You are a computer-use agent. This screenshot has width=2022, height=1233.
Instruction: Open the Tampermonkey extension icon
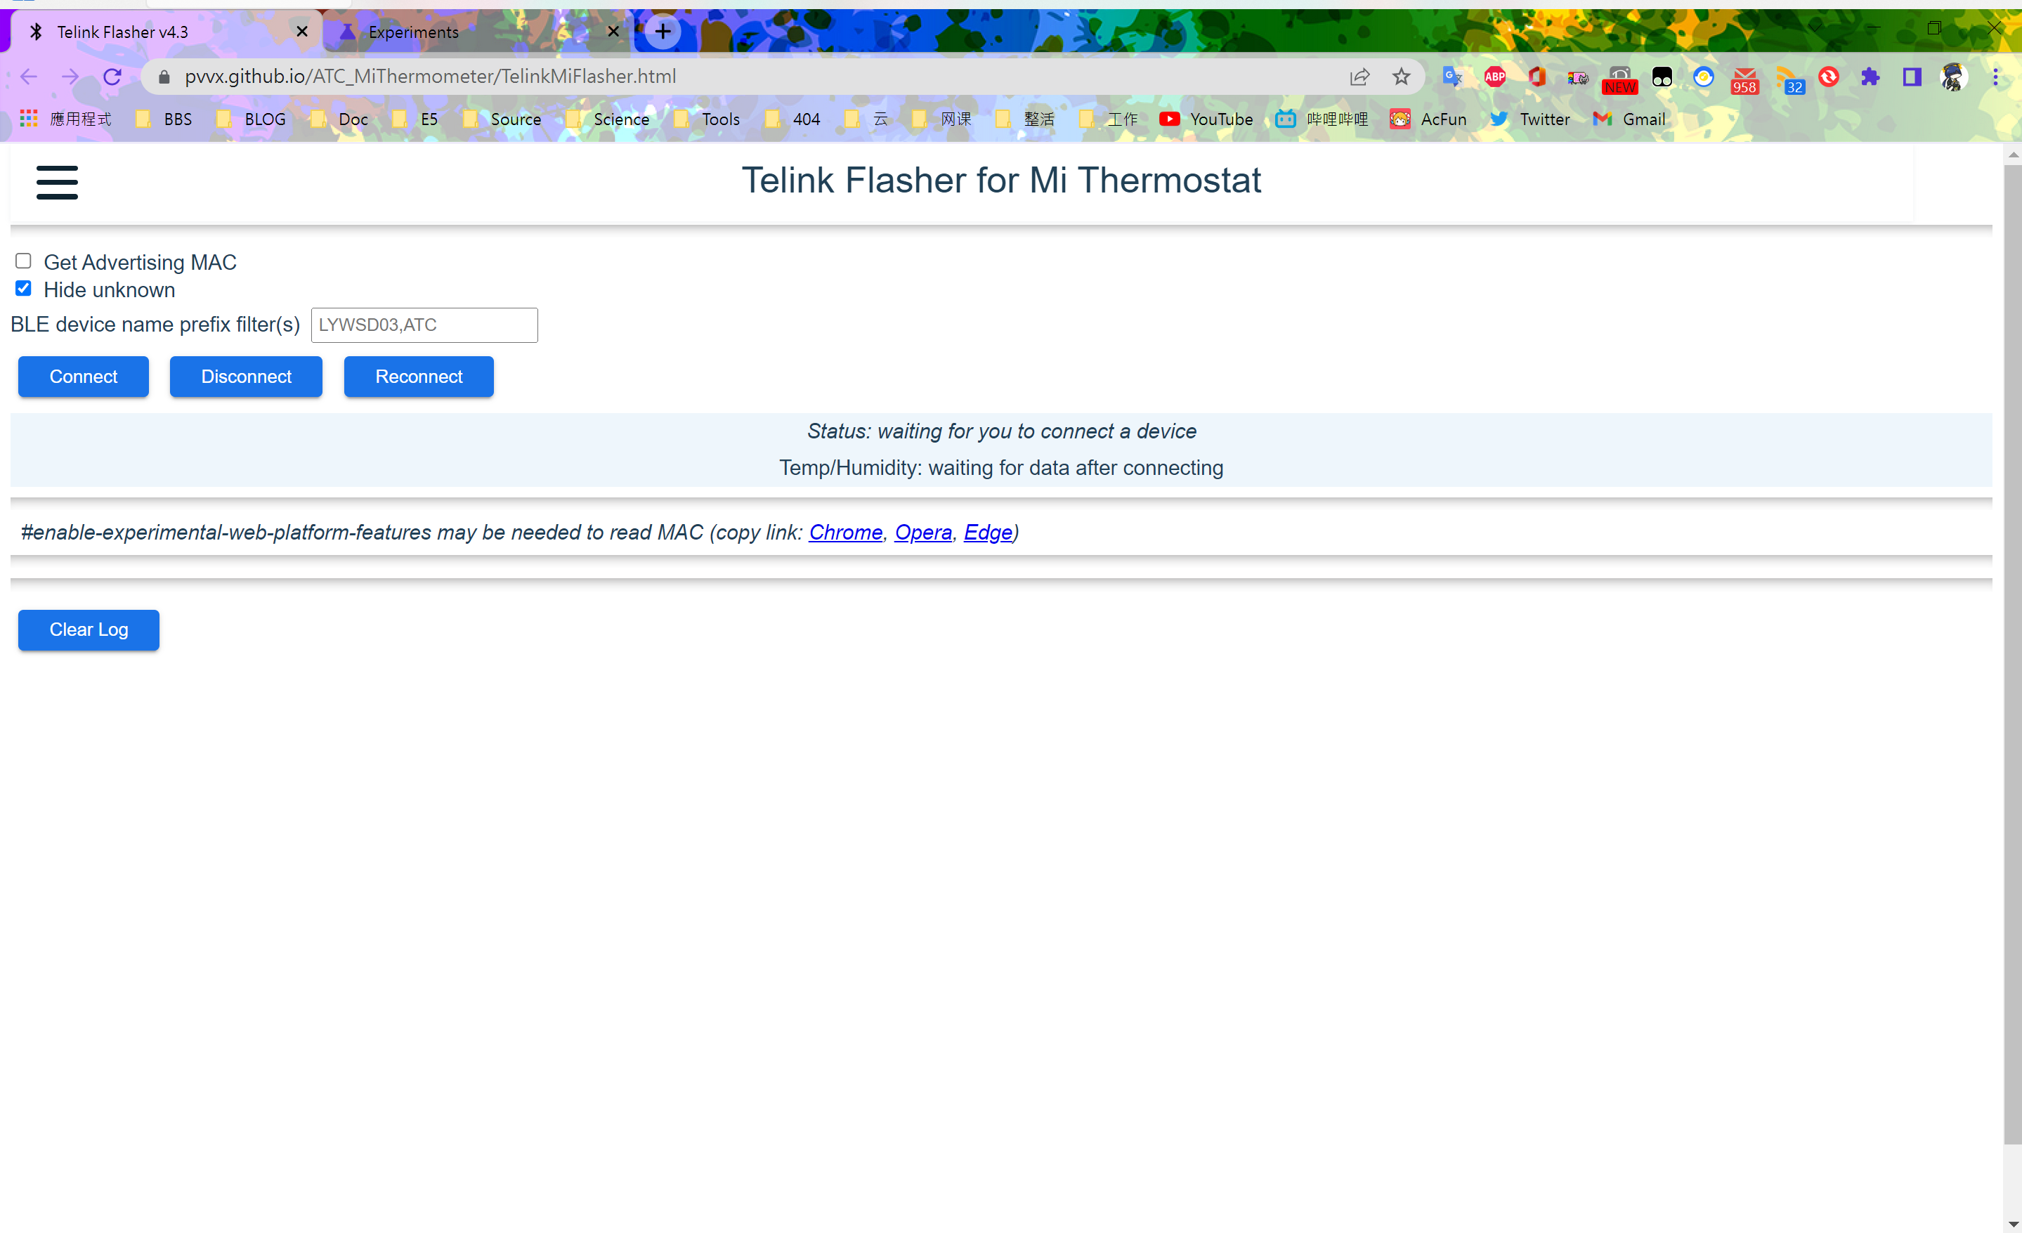[1662, 77]
